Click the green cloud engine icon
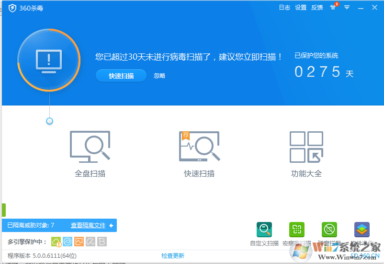 [56, 242]
